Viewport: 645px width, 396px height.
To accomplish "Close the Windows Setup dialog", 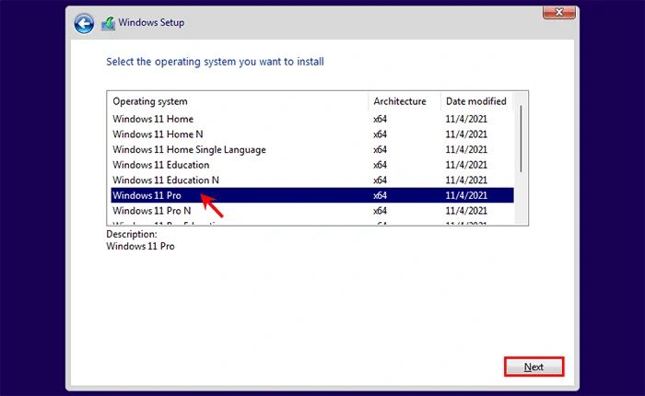I will point(559,12).
